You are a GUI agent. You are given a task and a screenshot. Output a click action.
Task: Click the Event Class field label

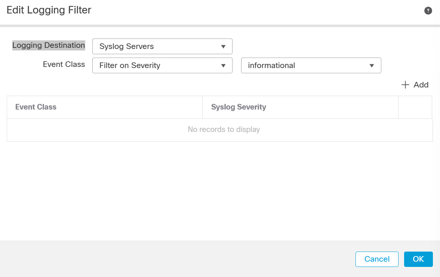click(x=64, y=64)
